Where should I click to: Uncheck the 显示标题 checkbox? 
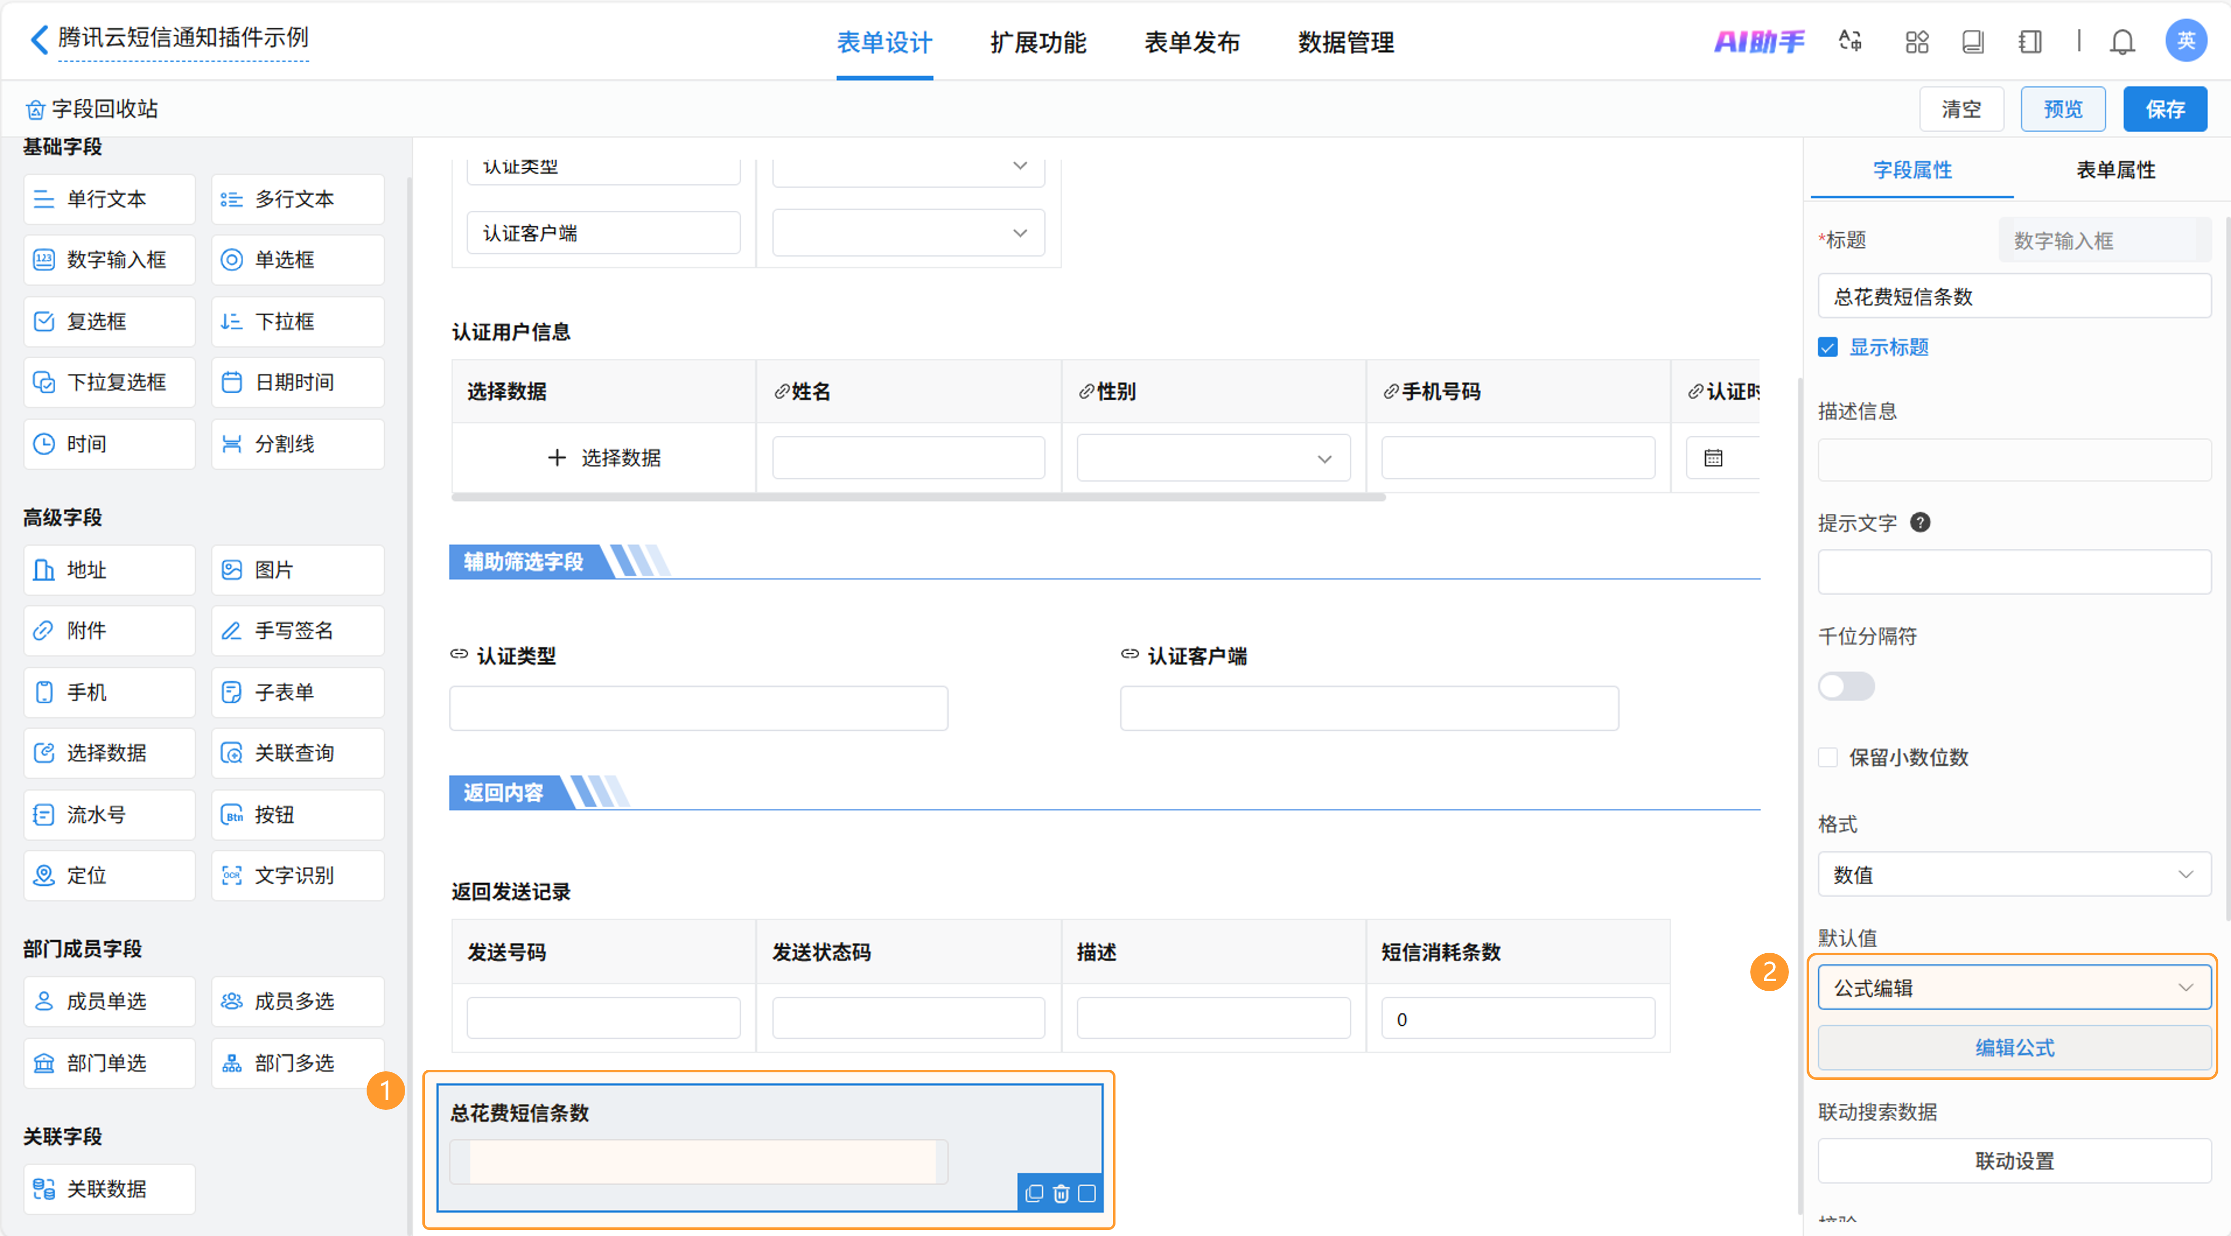1827,347
